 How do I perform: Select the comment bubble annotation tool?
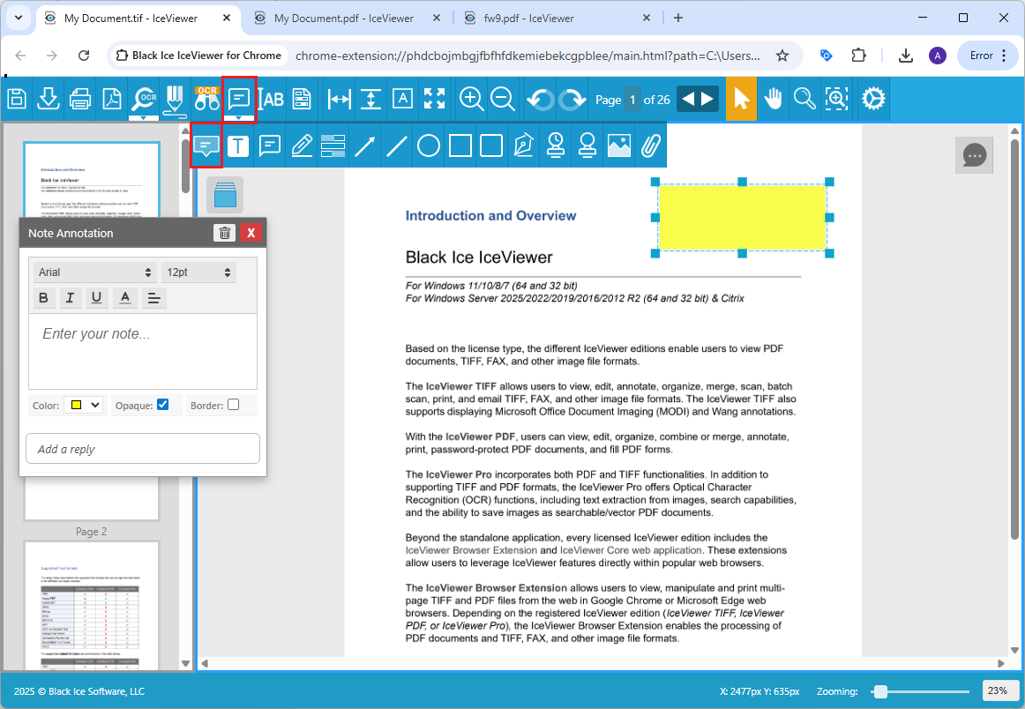click(270, 146)
